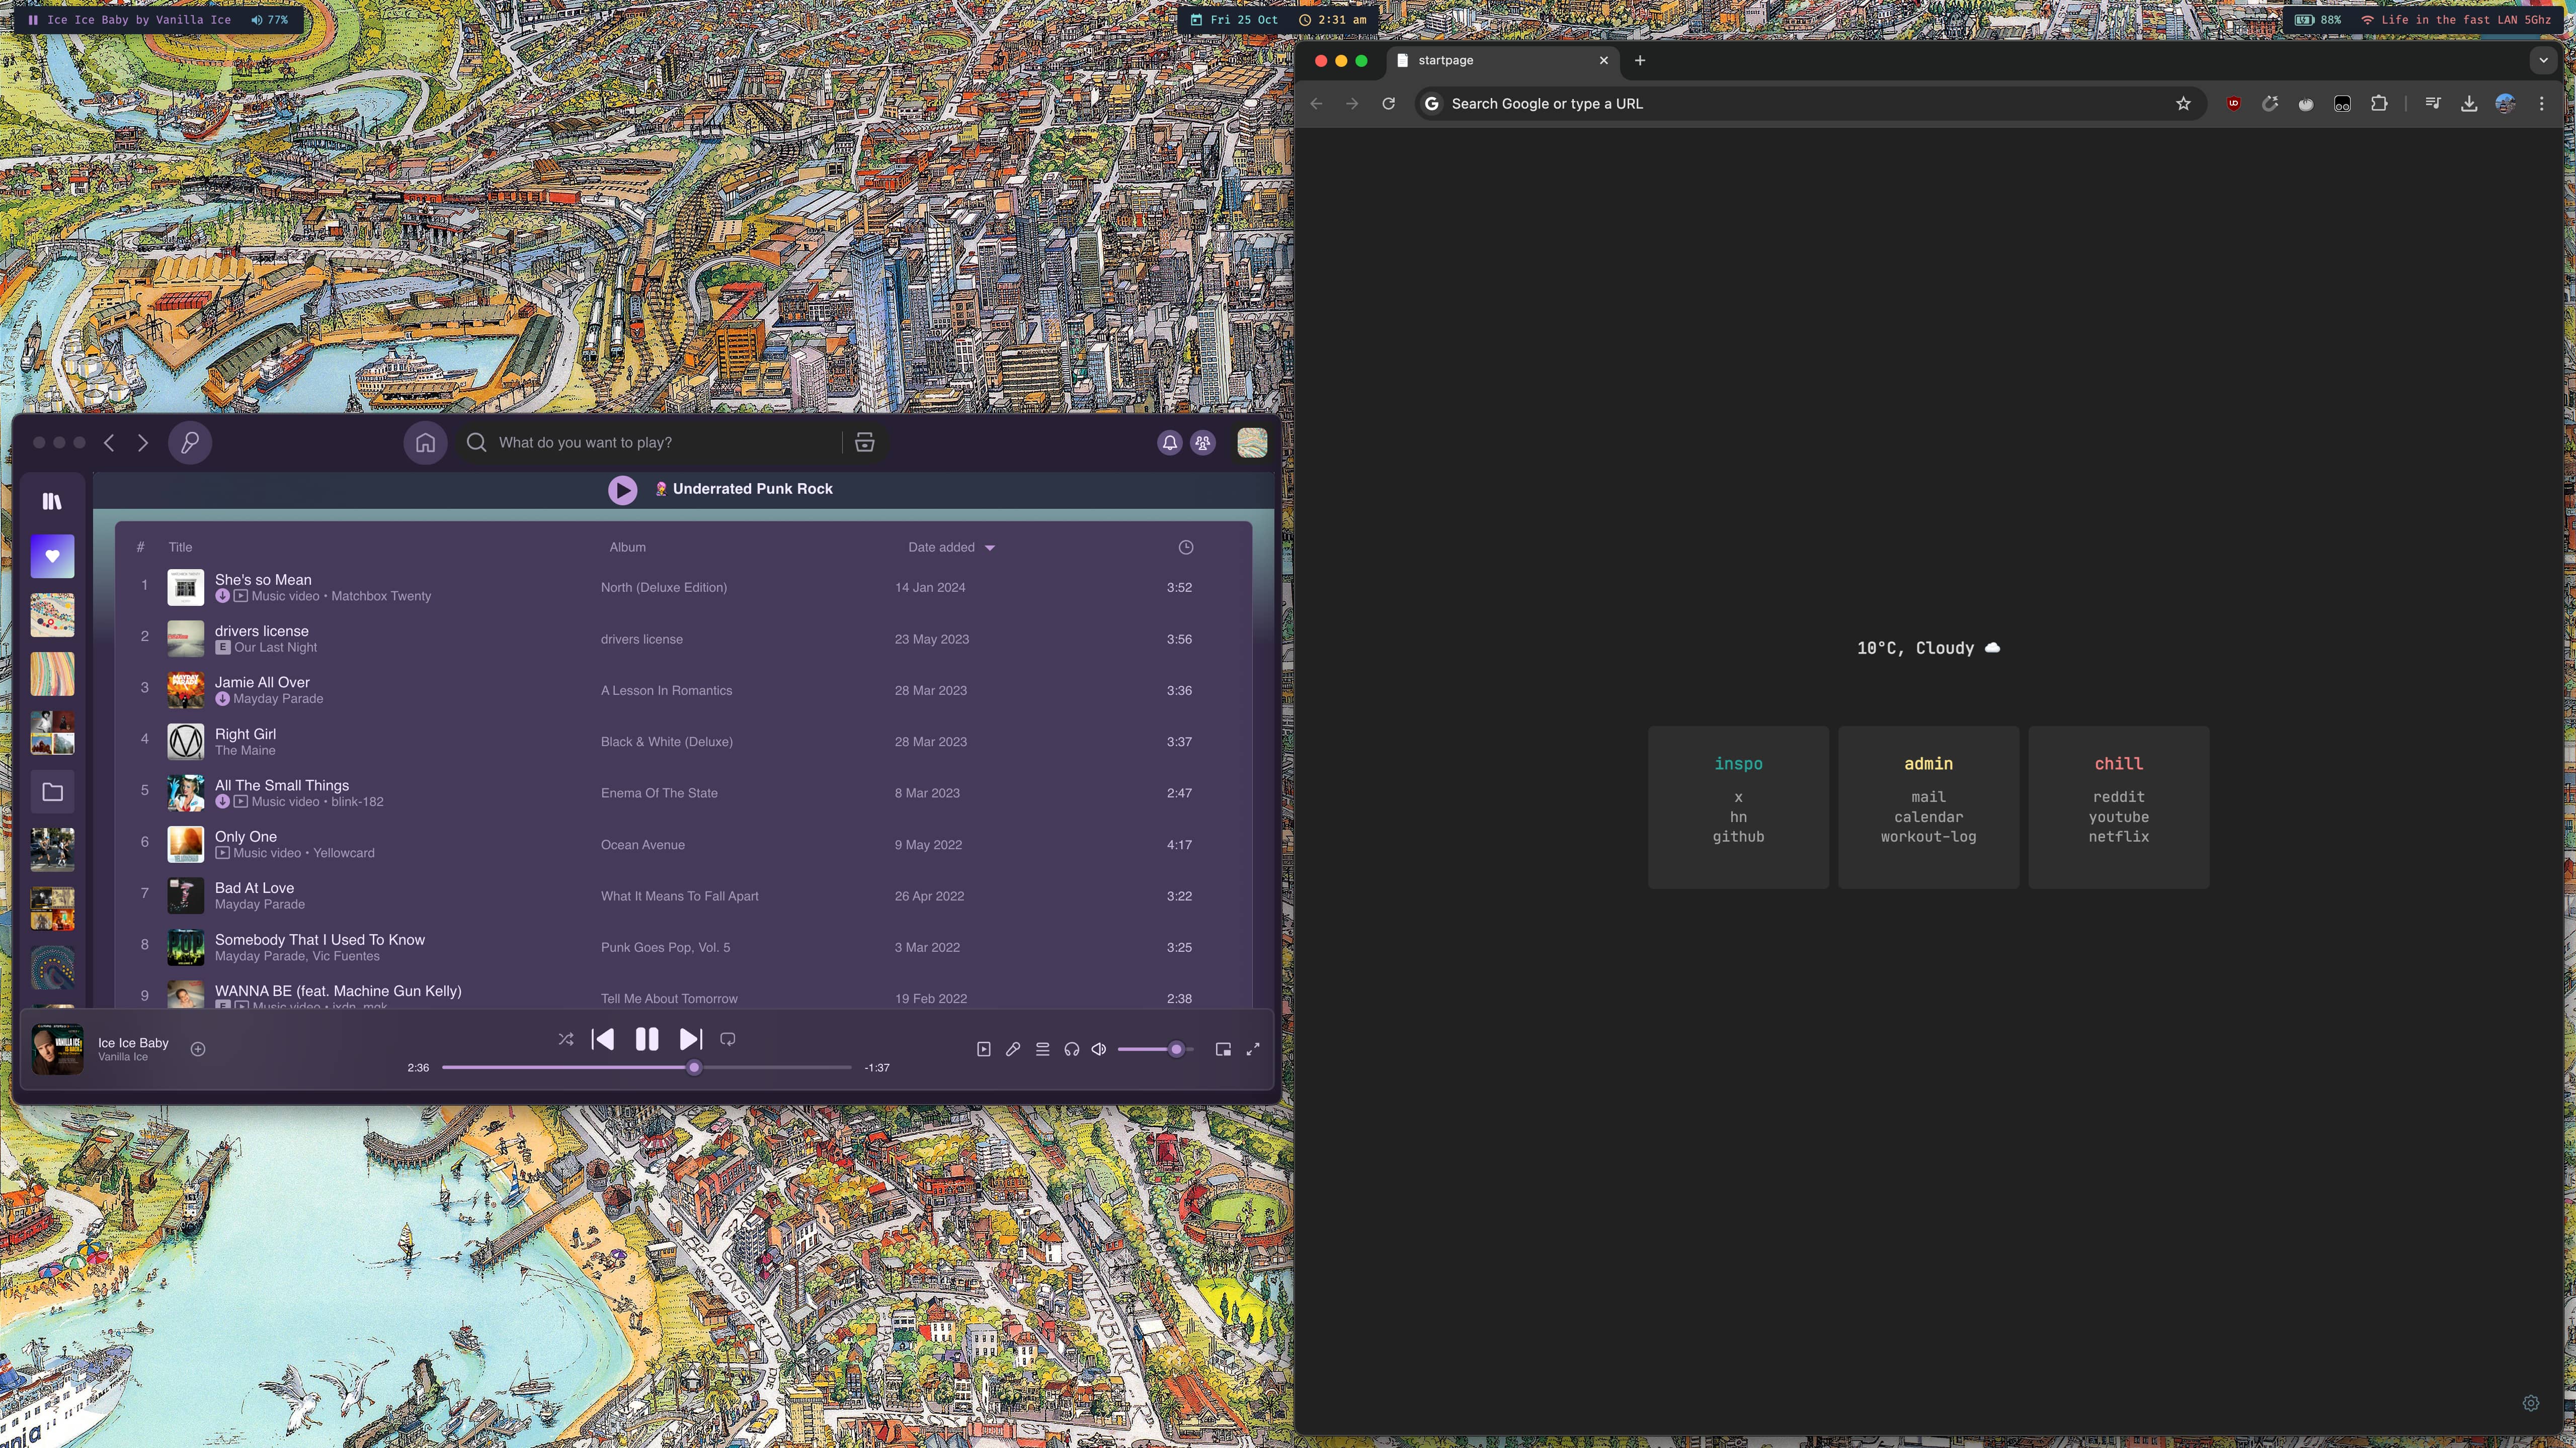Sort by duration clock column header
The width and height of the screenshot is (2576, 1448).
click(x=1186, y=548)
